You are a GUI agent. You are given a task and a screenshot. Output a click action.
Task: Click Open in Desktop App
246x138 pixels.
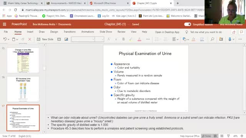167,32
